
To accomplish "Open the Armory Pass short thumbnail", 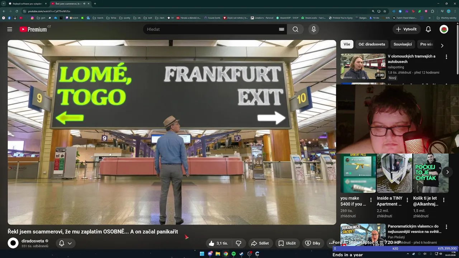I will pyautogui.click(x=358, y=173).
